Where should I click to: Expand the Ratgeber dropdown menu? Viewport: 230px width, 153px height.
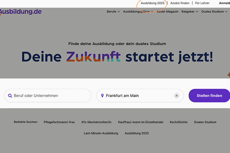[190, 12]
